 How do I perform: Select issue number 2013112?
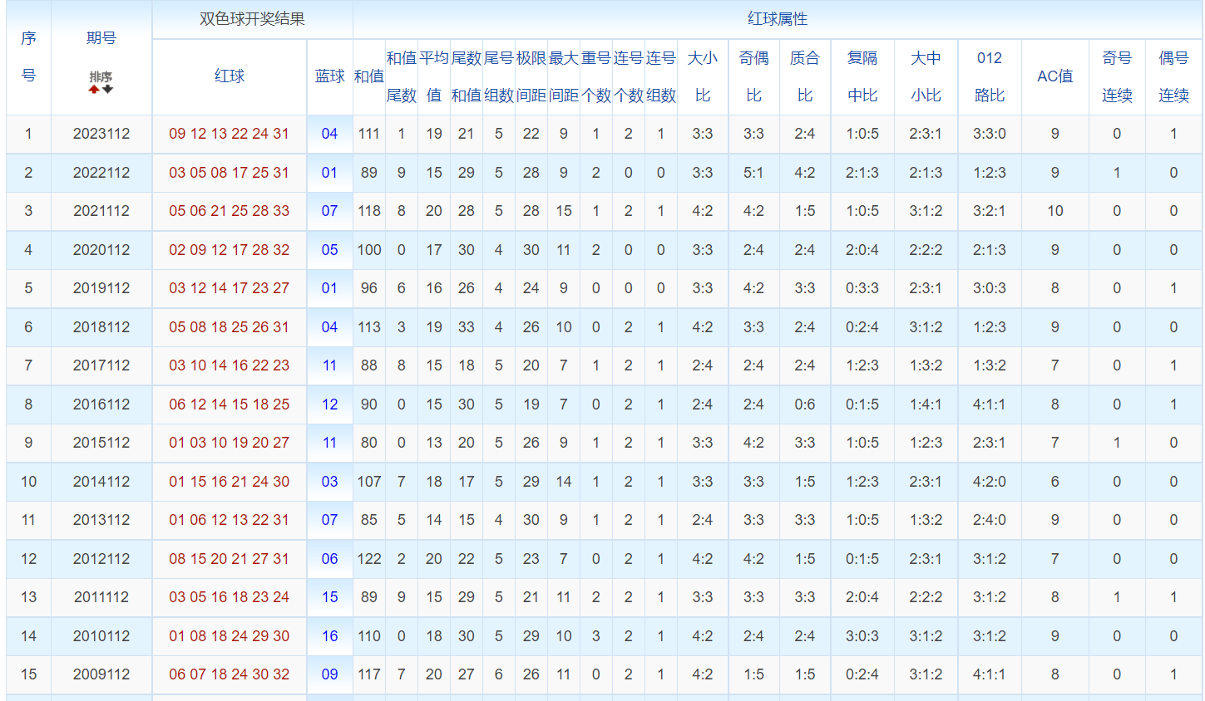tap(101, 520)
